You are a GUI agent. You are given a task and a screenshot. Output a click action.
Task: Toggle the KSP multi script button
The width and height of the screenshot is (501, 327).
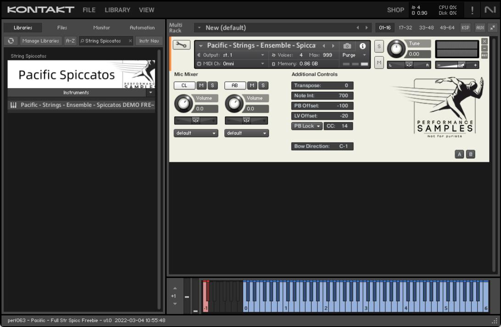465,28
